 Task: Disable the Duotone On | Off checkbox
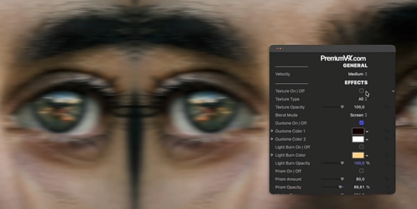pos(362,123)
